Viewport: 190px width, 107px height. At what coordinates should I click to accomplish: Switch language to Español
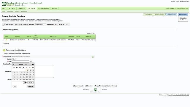173,2
